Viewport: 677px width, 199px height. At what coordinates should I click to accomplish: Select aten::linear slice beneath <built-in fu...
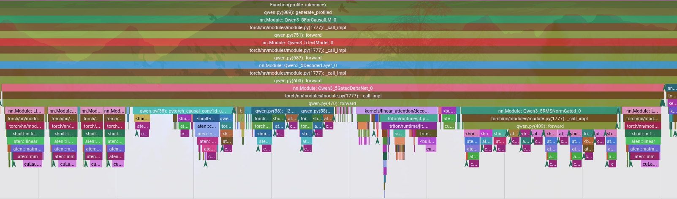point(25,141)
